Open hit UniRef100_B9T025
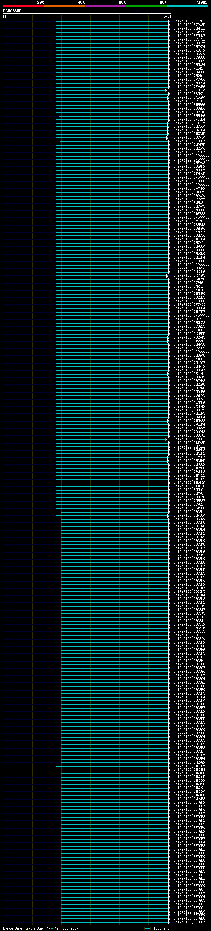 189,25
